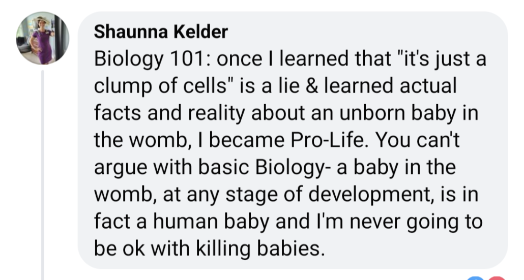This screenshot has height=280, width=524.
Task: Open Shaunna Kelder's profile picture
Action: pyautogui.click(x=42, y=39)
